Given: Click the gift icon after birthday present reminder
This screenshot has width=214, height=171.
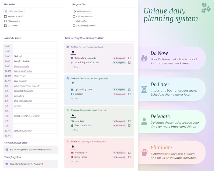Looking at the screenshot, I should [x=42, y=164].
